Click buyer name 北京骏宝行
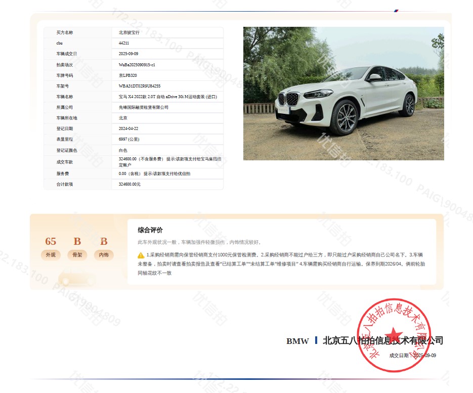The image size is (473, 393). coord(129,32)
